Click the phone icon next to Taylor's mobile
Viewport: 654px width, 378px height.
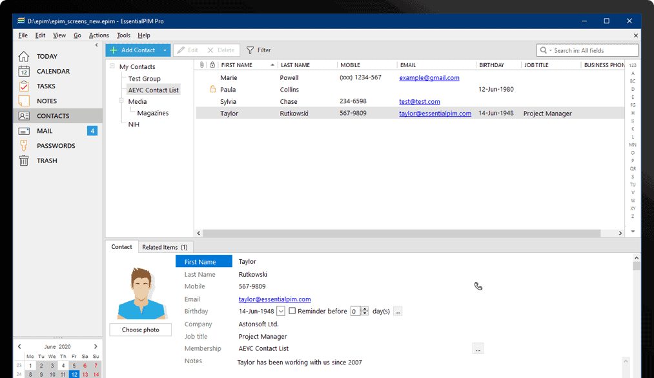click(x=478, y=286)
